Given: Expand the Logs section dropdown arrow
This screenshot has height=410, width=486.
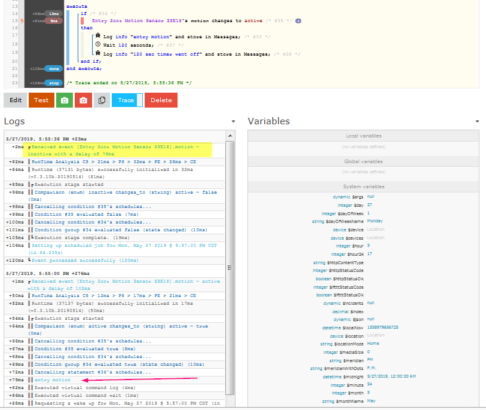Looking at the screenshot, I should 233,121.
